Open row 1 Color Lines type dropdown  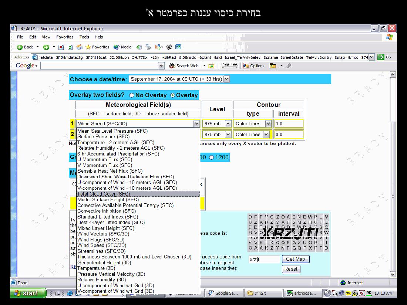tap(268, 124)
